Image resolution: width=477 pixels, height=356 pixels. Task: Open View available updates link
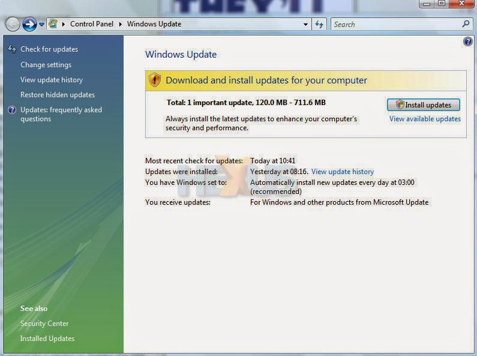[425, 119]
